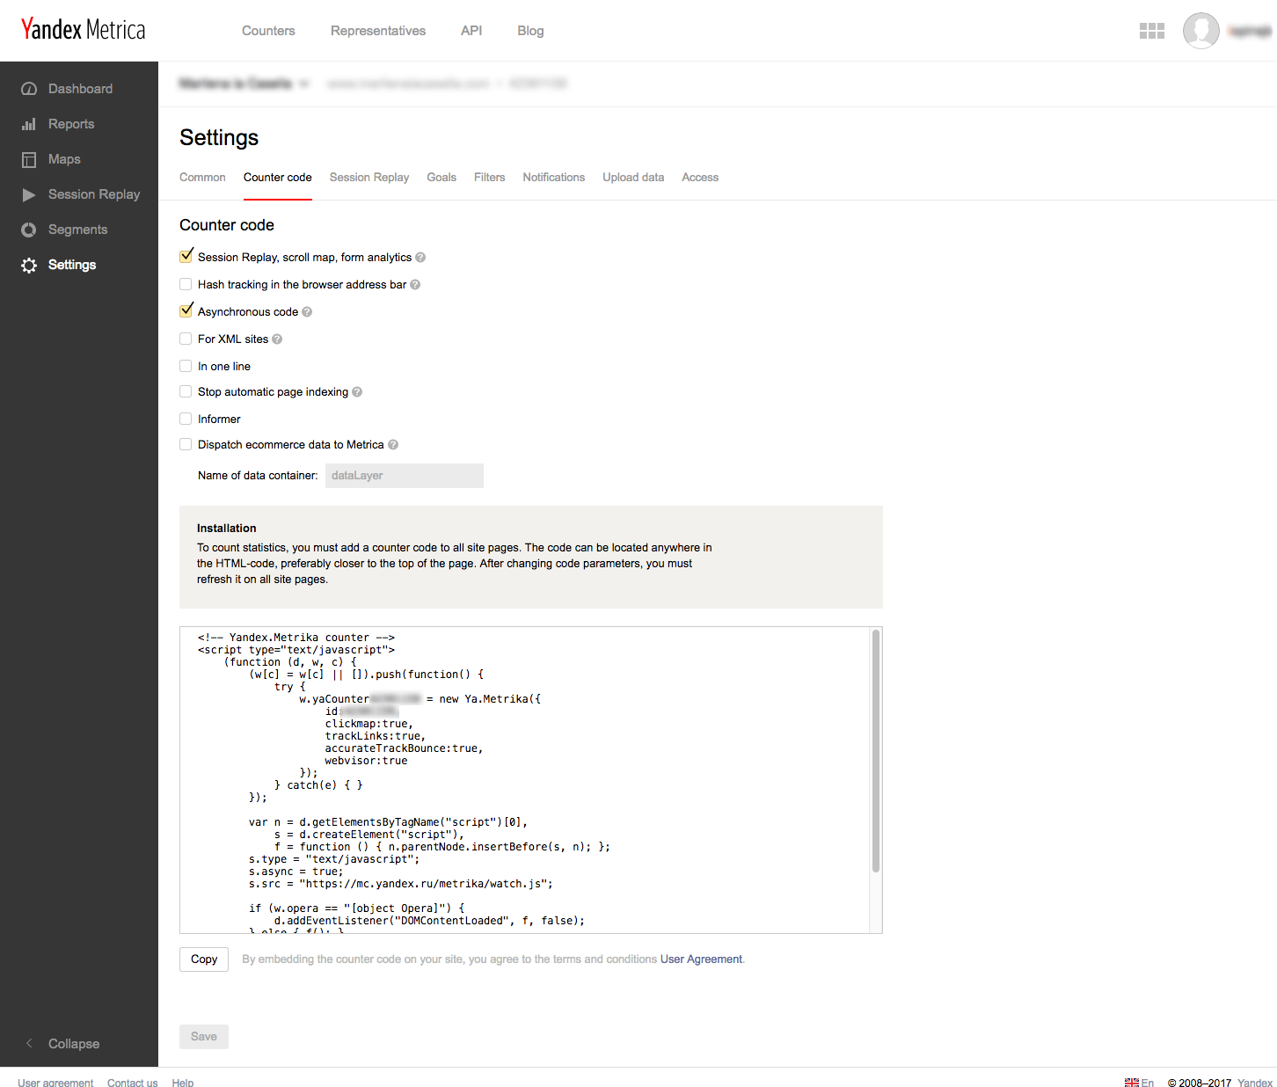Viewport: 1277px width, 1087px height.
Task: Click the Maps layout icon
Action: [x=29, y=159]
